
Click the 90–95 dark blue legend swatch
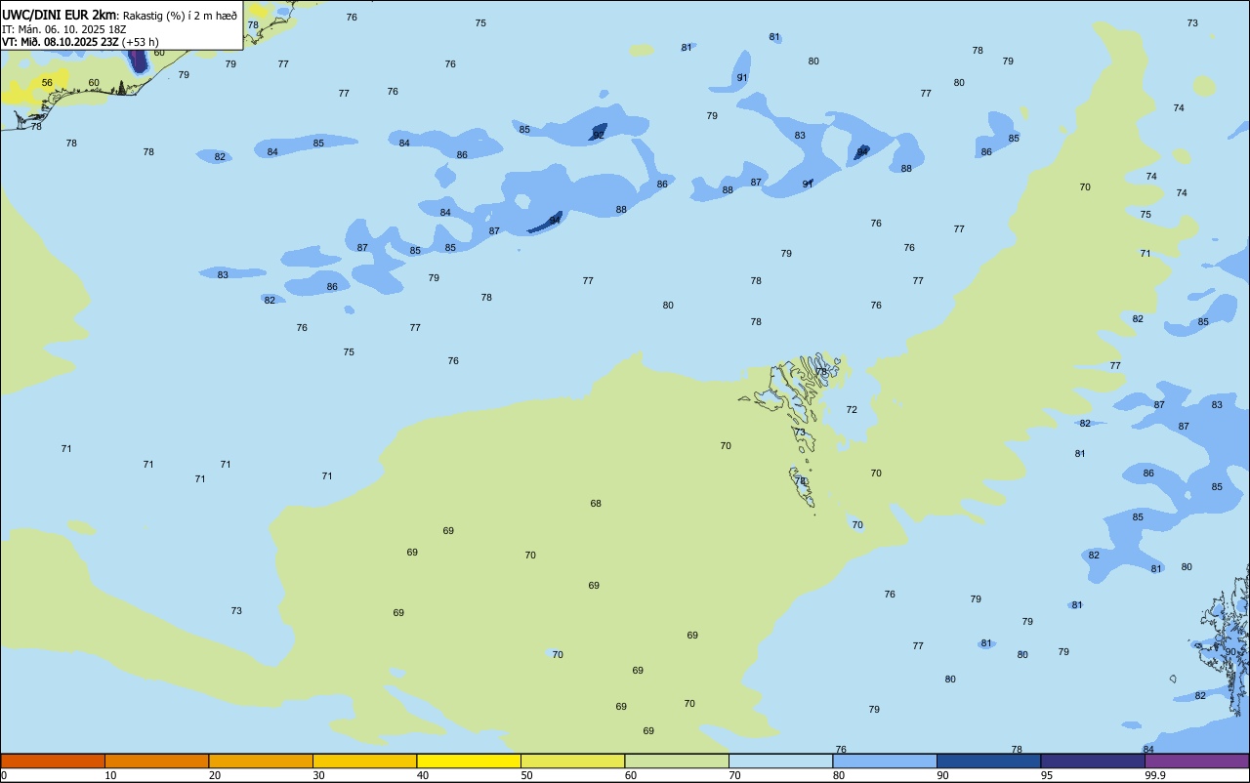(x=988, y=761)
